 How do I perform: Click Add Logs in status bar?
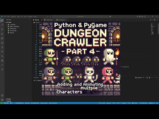[x=27, y=103]
